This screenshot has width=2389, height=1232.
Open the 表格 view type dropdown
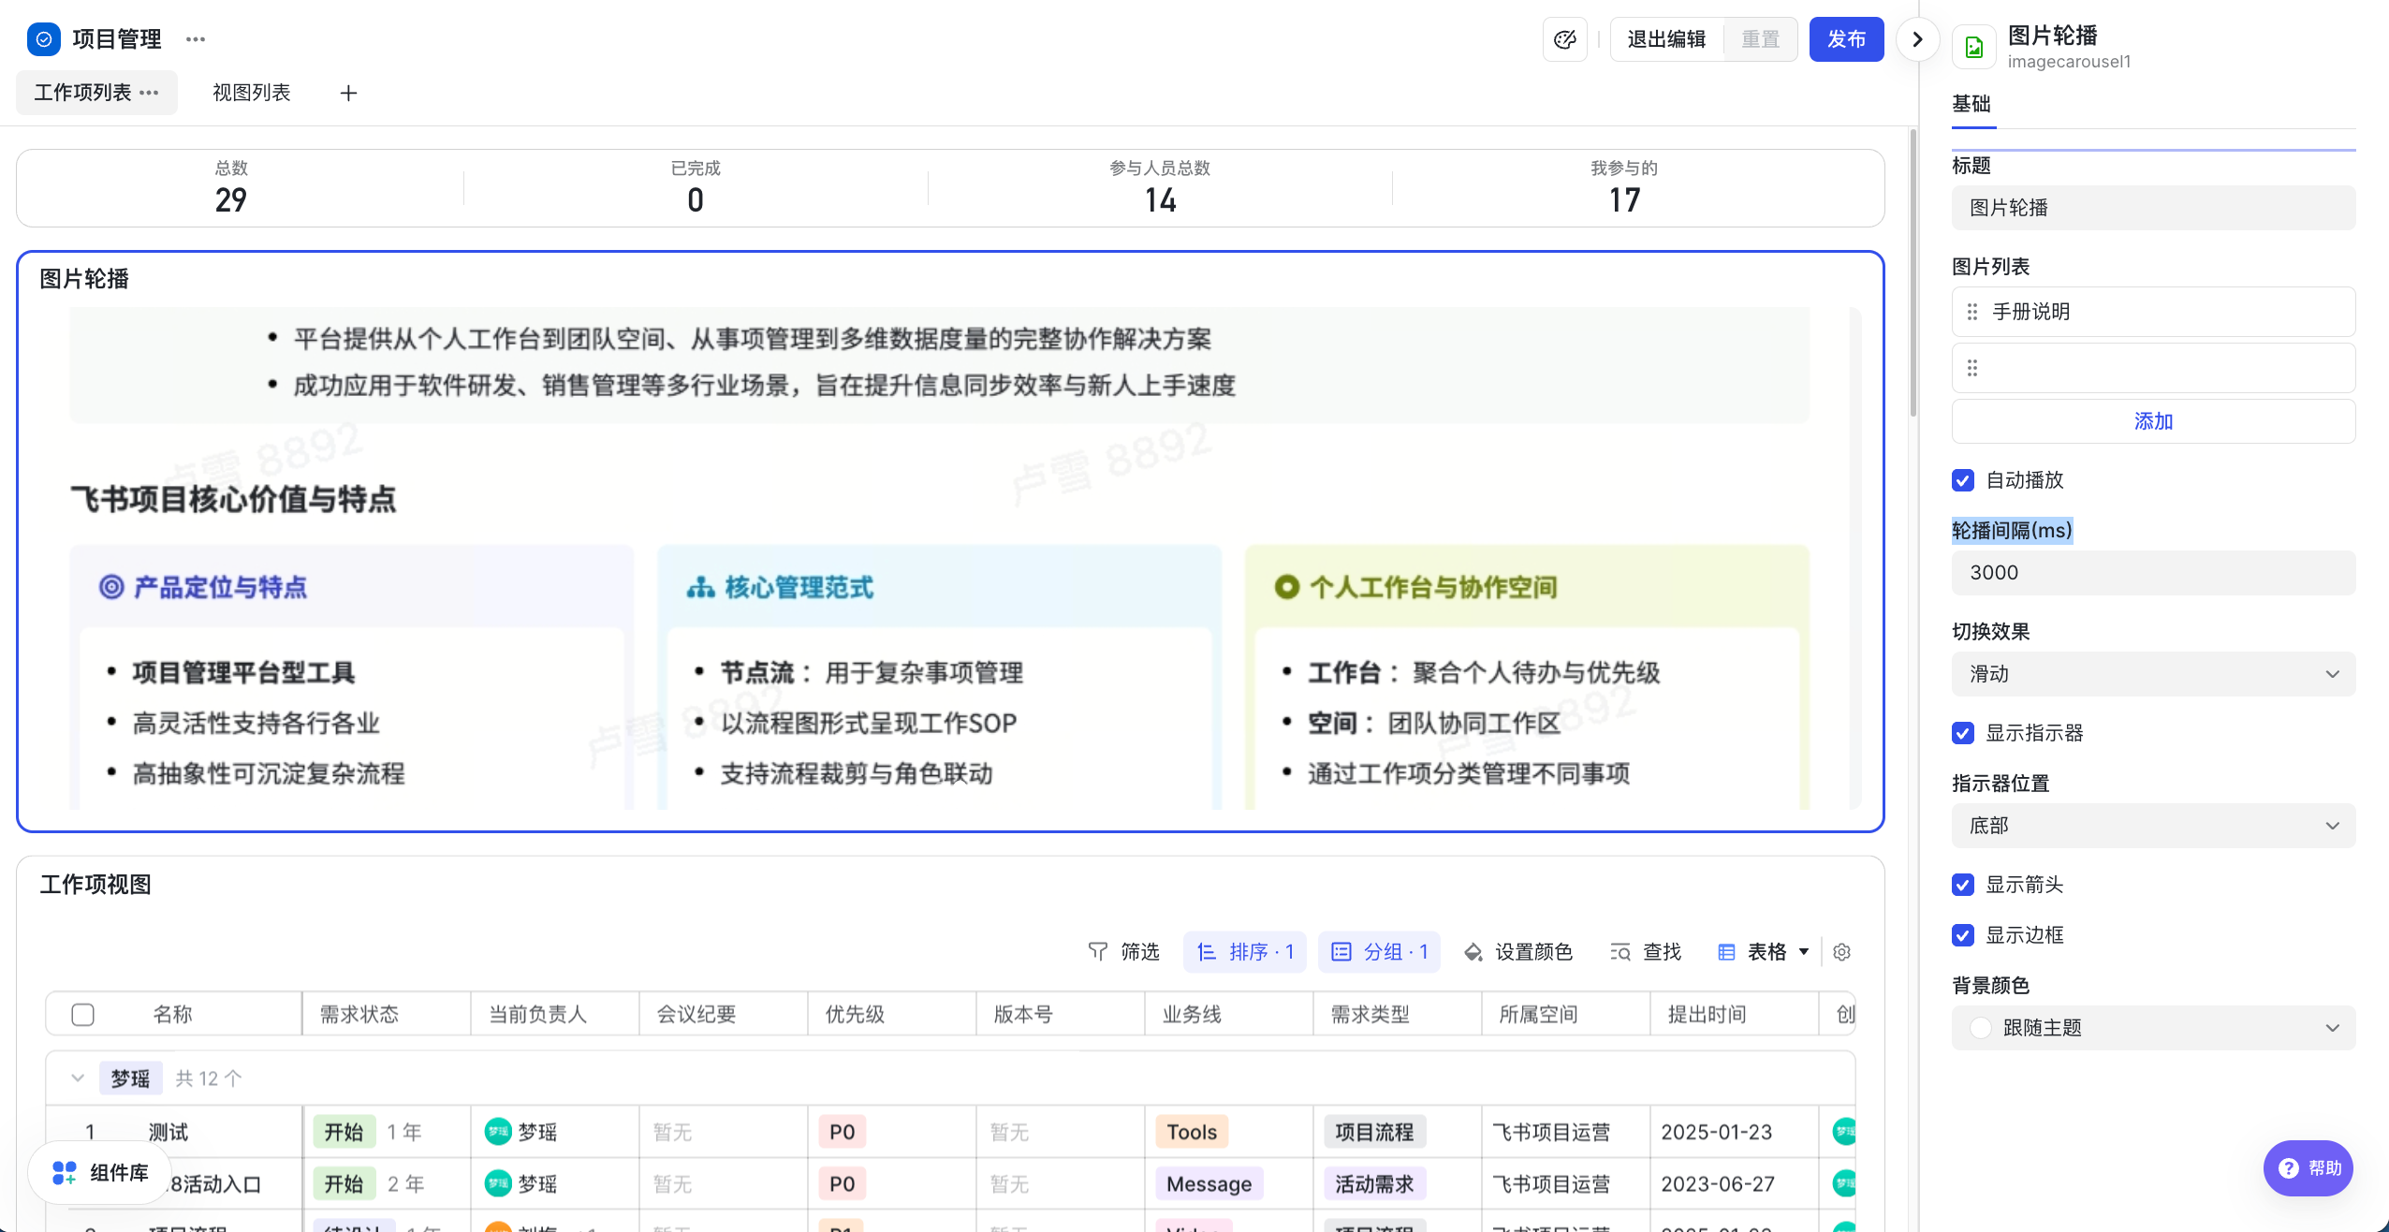pyautogui.click(x=1764, y=952)
